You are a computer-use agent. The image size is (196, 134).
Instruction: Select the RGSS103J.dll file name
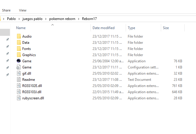click(x=32, y=92)
